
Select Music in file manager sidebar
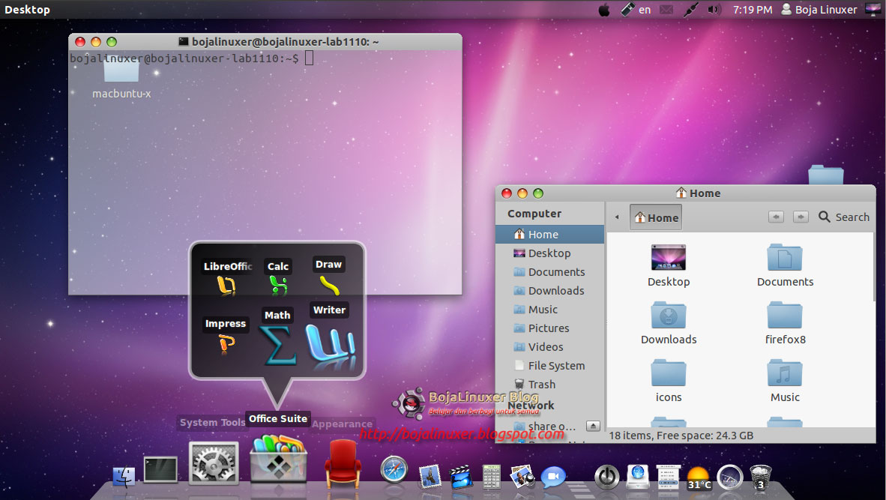coord(549,309)
